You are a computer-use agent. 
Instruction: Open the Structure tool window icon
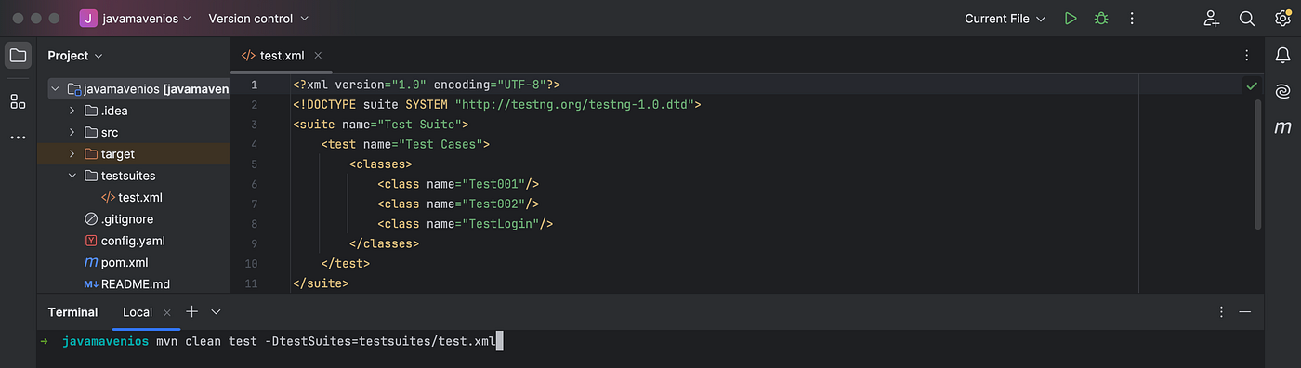(18, 101)
